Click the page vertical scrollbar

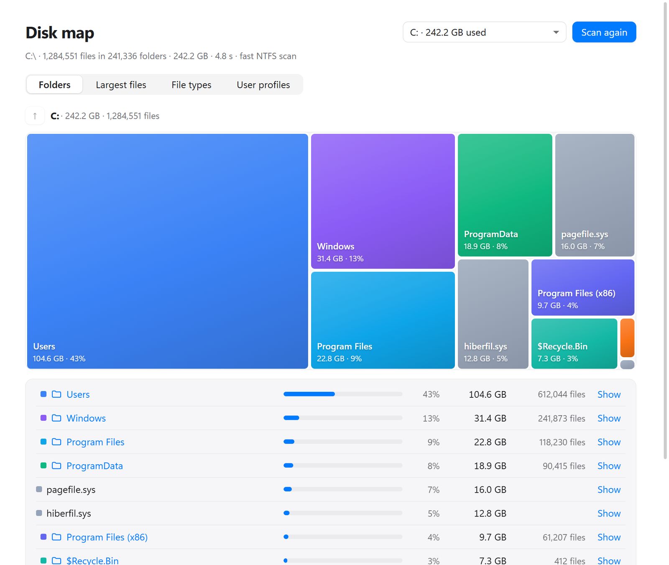pos(666,230)
